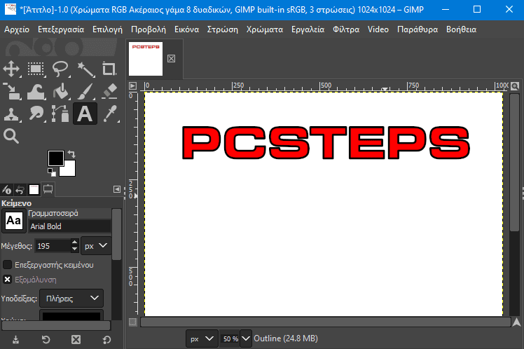Click the black foreground color swatch
The width and height of the screenshot is (524, 349).
[55, 158]
